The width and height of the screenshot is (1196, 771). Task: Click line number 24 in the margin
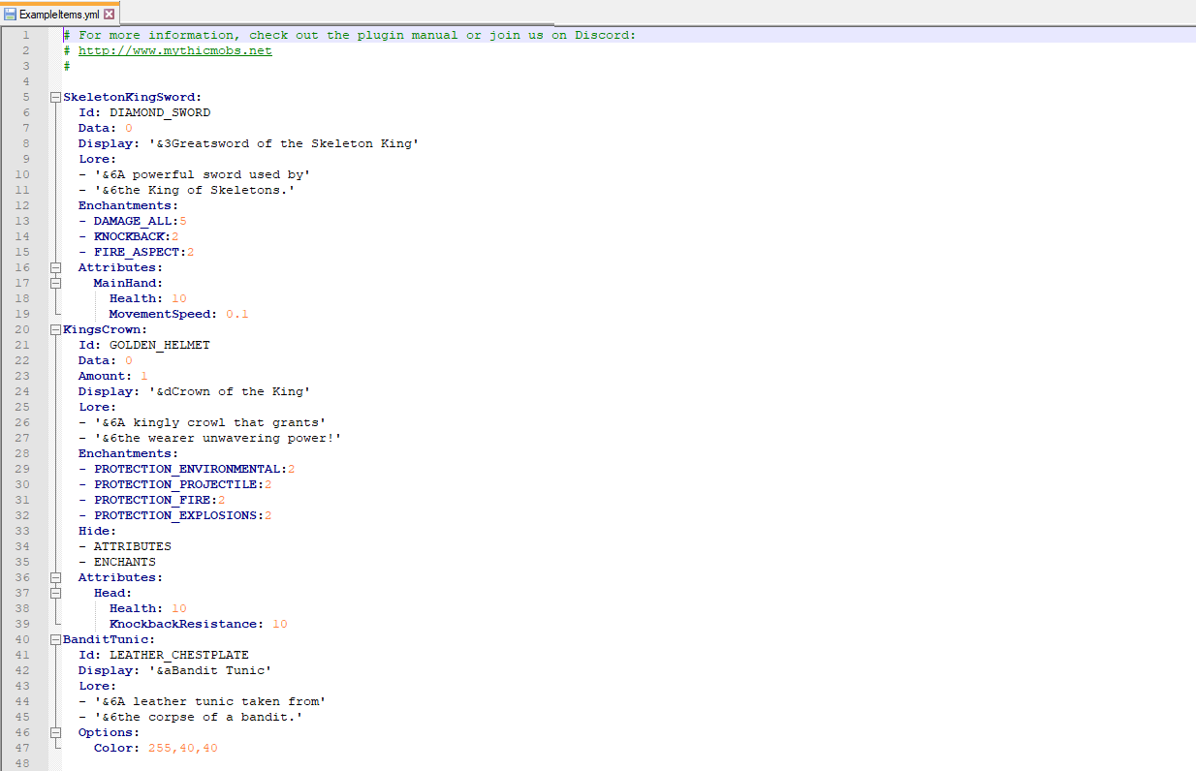click(22, 391)
